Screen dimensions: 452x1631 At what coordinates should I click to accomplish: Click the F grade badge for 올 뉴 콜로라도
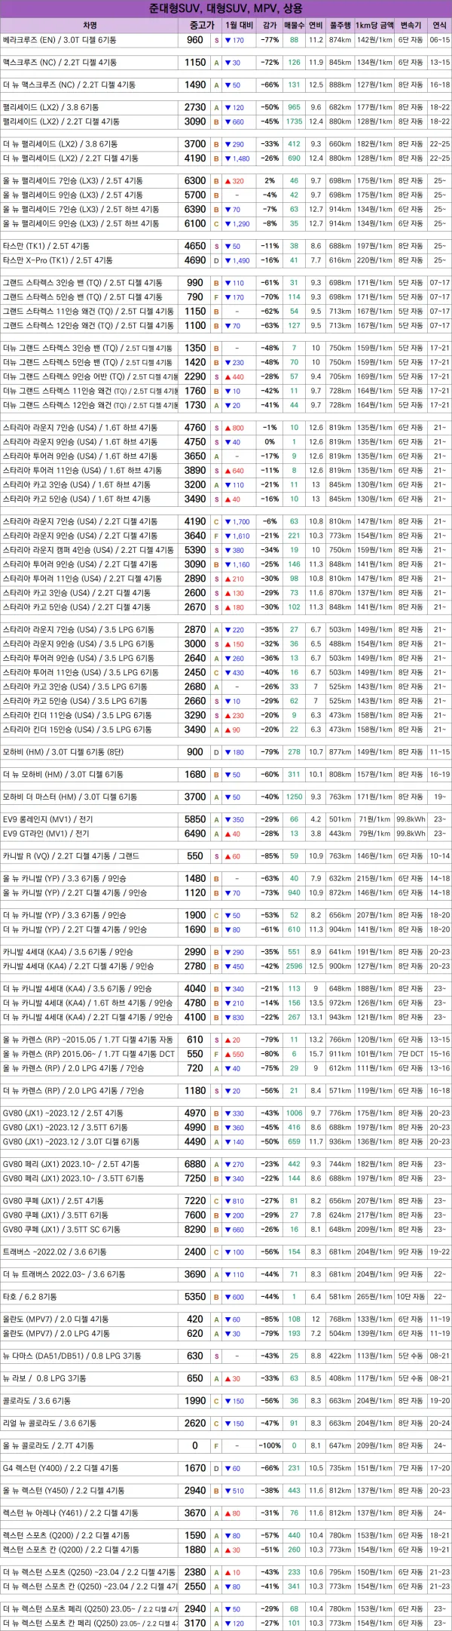coord(217,1445)
